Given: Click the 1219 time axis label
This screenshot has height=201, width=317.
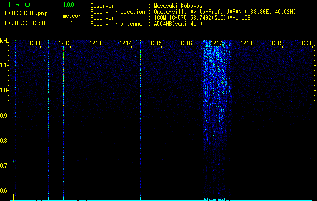Looking at the screenshot, I should (277, 43).
